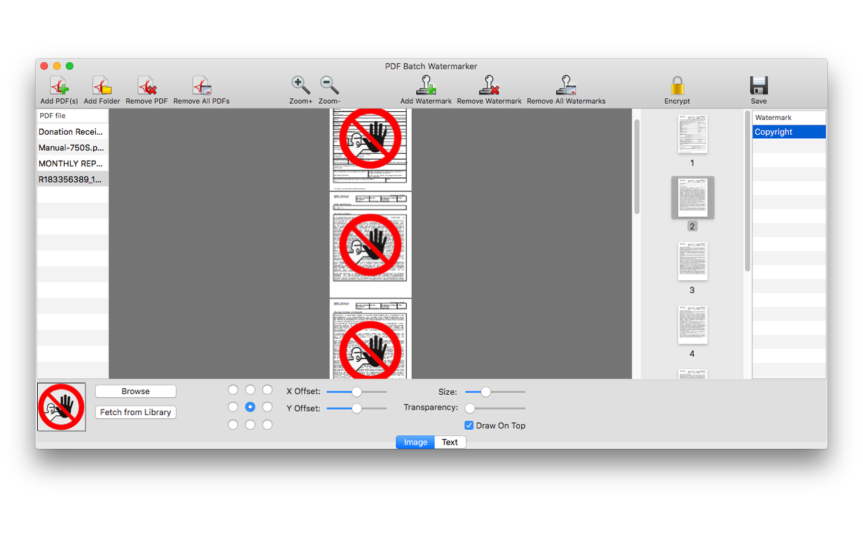
Task: Select page 3 thumbnail in the preview
Action: pos(692,261)
